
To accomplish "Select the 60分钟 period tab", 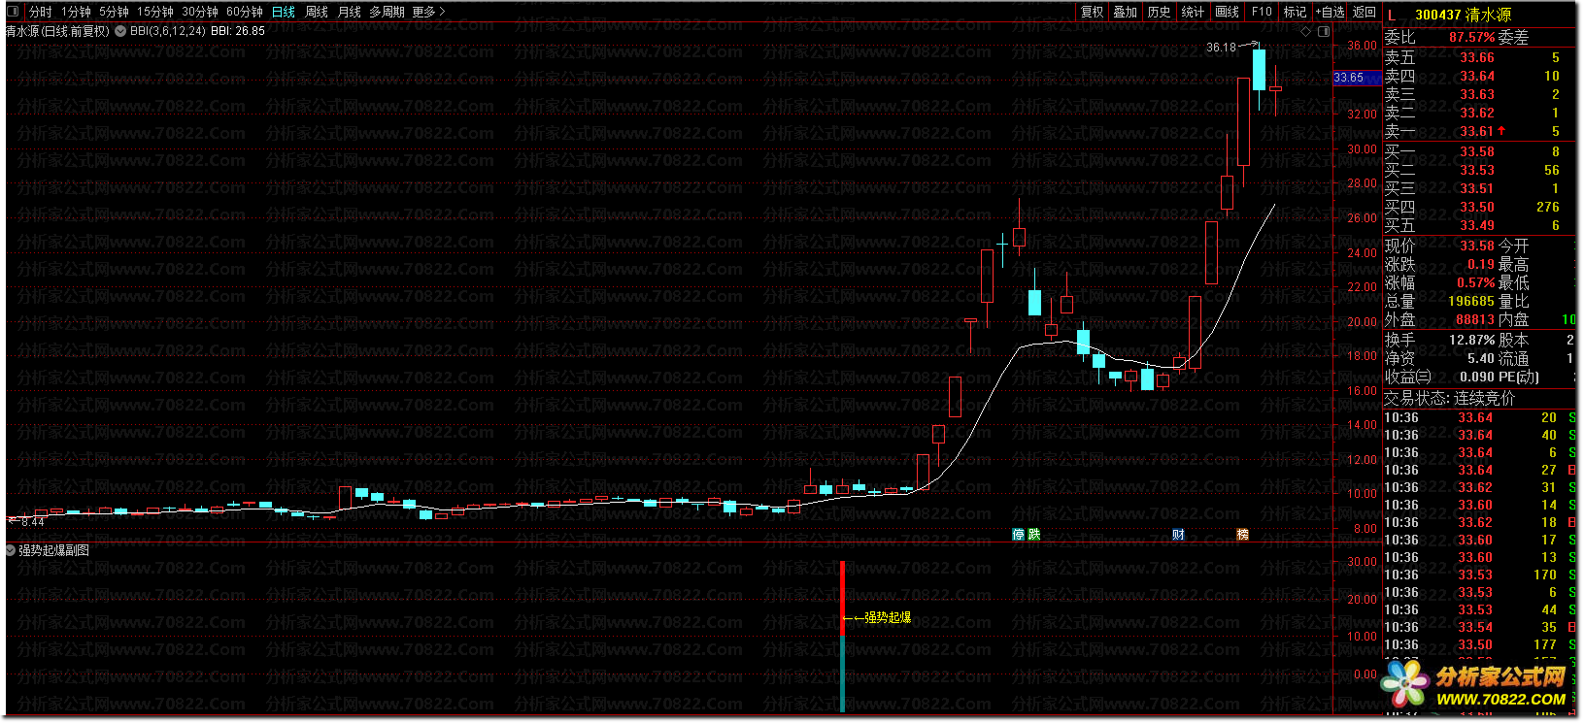I will (245, 12).
